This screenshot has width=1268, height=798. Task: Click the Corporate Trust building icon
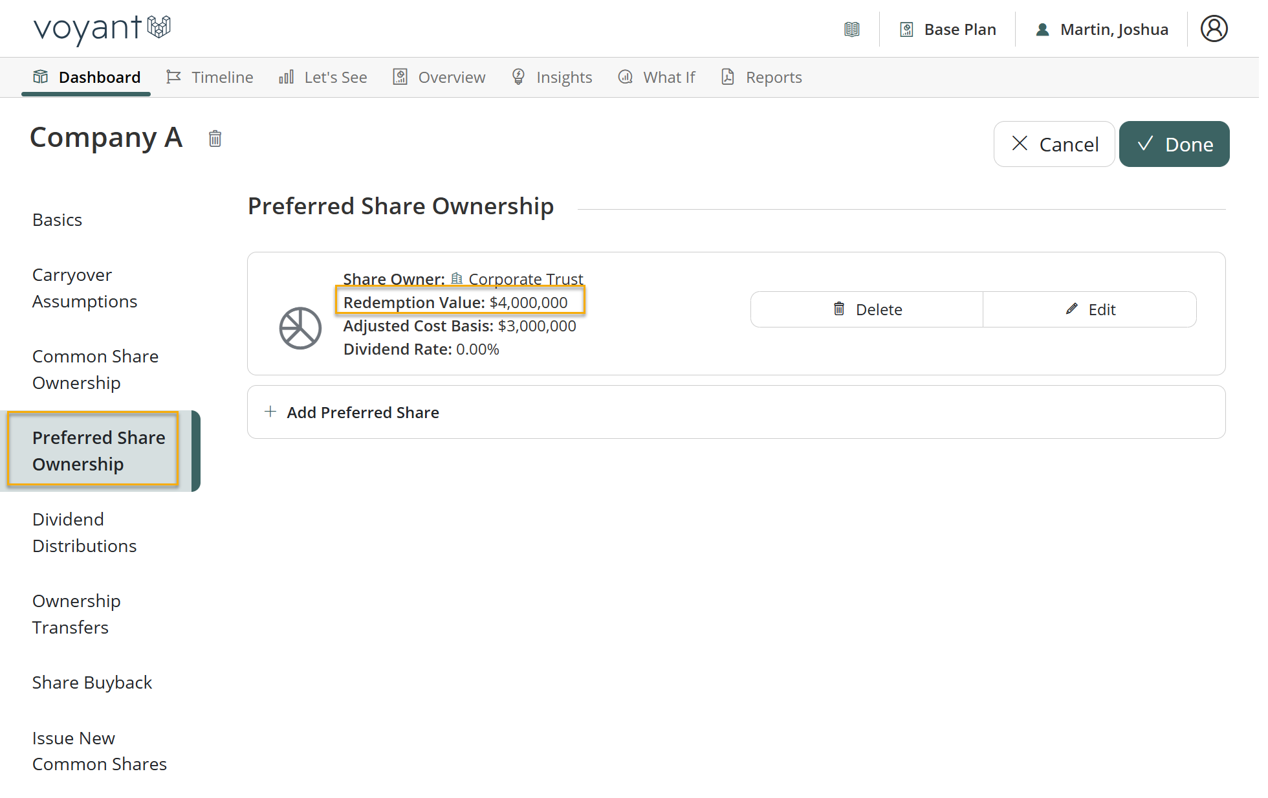457,278
